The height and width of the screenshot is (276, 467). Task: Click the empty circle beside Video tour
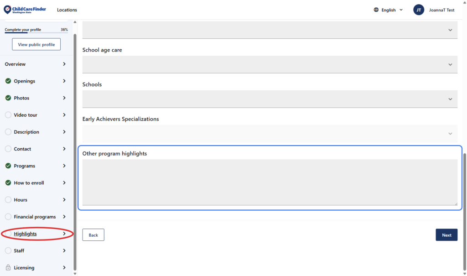[x=8, y=115]
